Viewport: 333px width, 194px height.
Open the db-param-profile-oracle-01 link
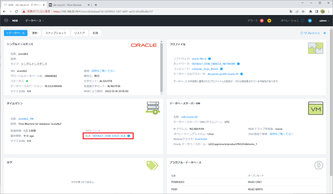coord(223,74)
